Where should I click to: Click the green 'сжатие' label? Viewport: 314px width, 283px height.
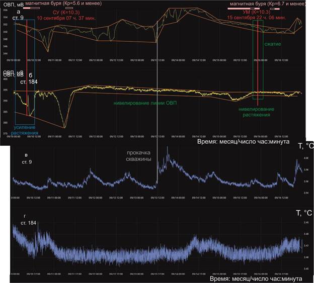pyautogui.click(x=272, y=45)
